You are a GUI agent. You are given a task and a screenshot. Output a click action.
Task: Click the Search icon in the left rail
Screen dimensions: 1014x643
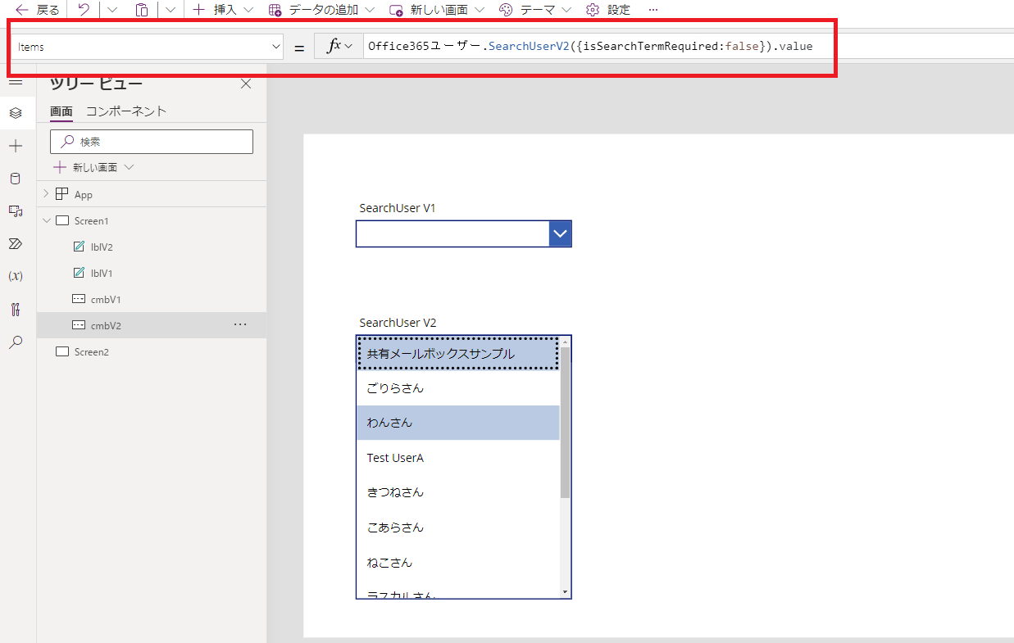coord(15,342)
